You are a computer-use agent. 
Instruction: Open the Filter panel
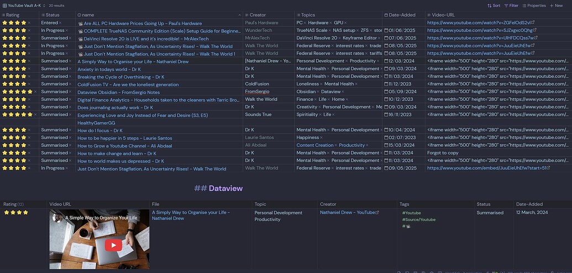tap(511, 6)
